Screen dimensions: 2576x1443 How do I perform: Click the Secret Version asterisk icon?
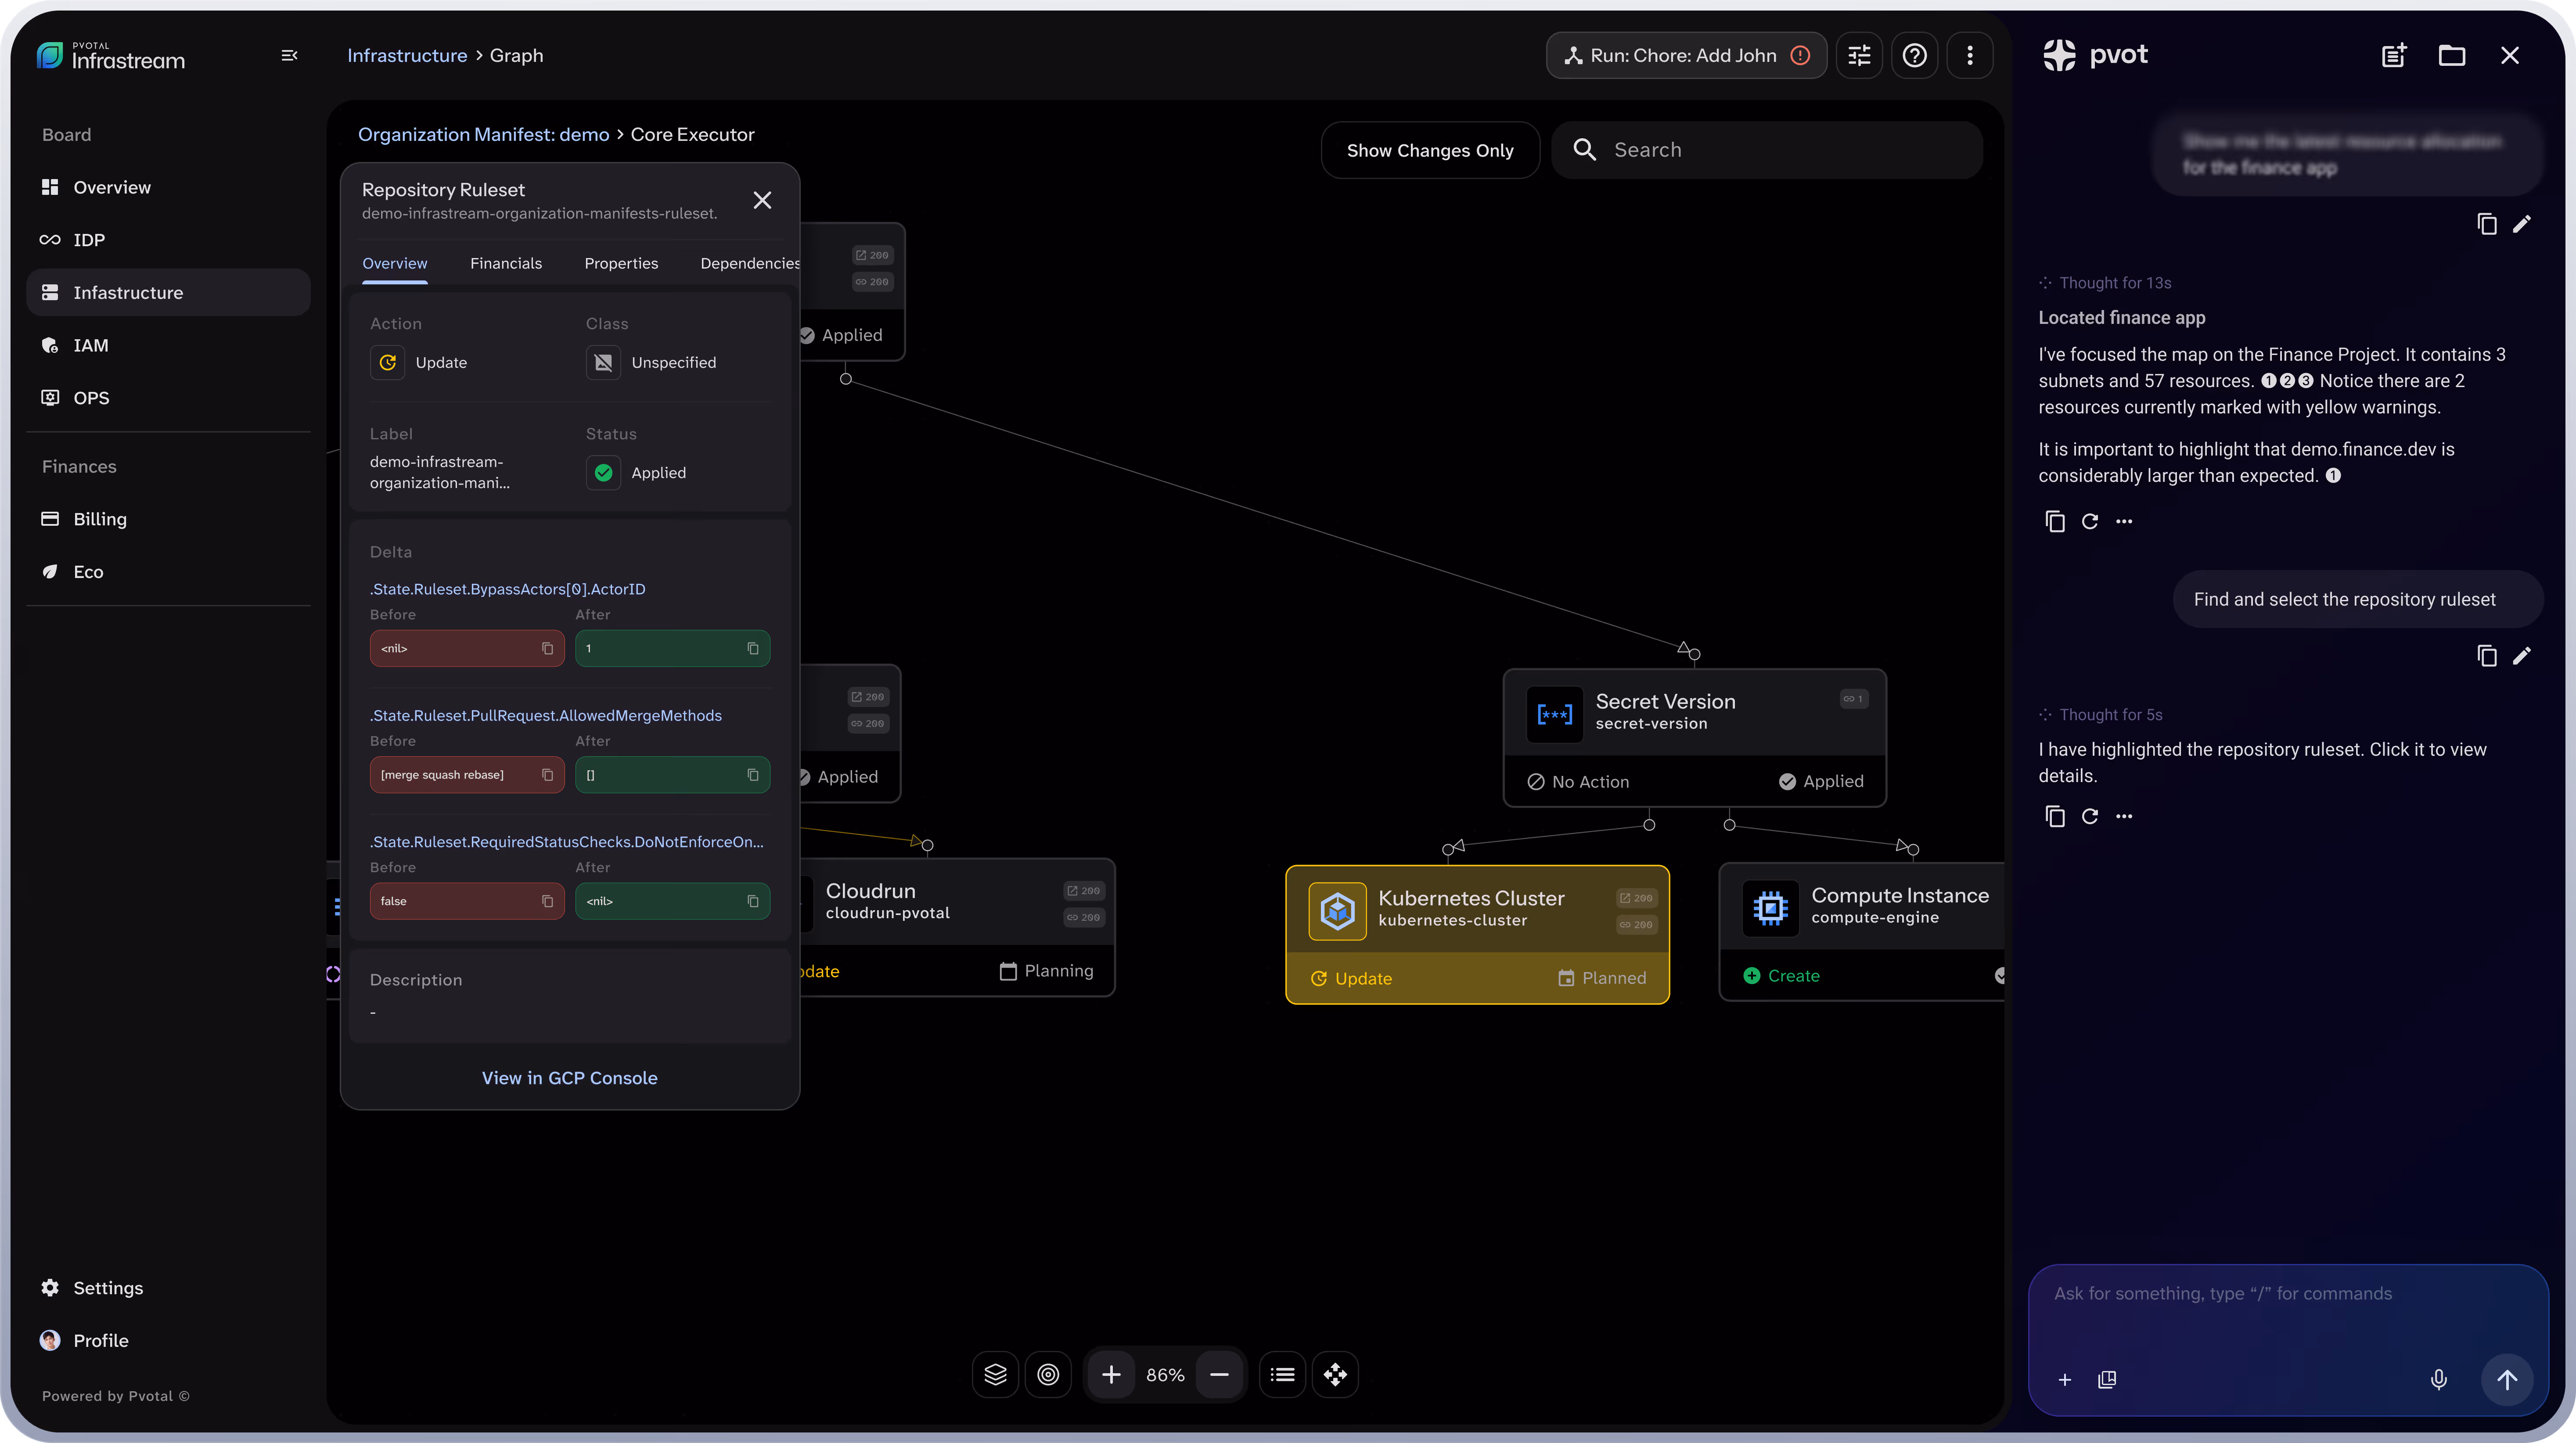coord(1554,714)
